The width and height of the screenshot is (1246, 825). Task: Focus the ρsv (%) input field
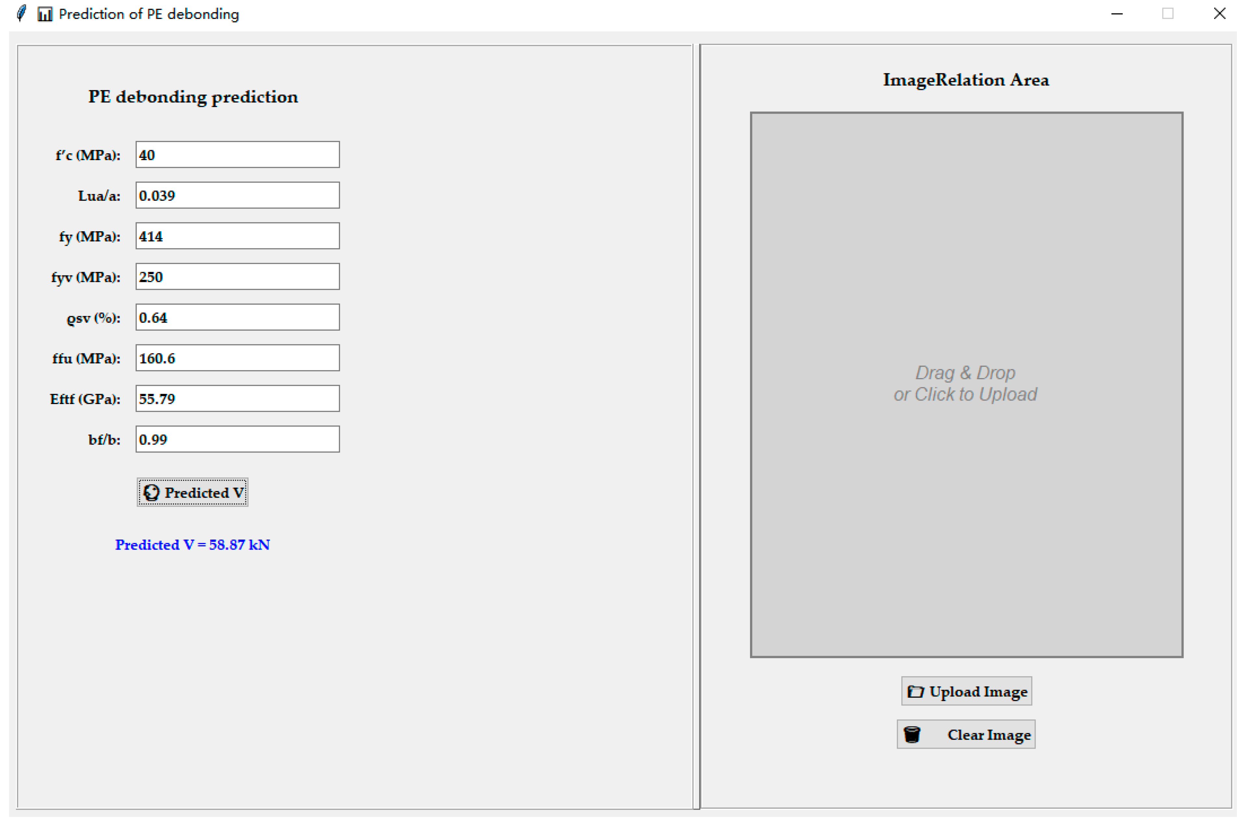point(237,317)
